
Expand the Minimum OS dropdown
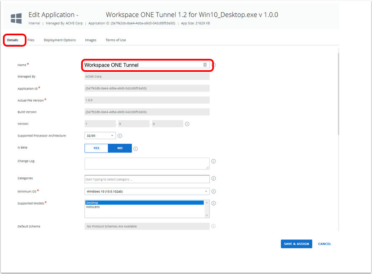[147, 192]
